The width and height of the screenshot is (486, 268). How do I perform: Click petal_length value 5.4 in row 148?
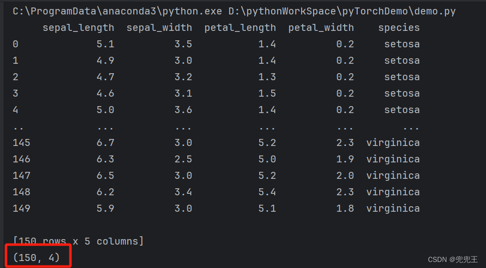point(267,192)
